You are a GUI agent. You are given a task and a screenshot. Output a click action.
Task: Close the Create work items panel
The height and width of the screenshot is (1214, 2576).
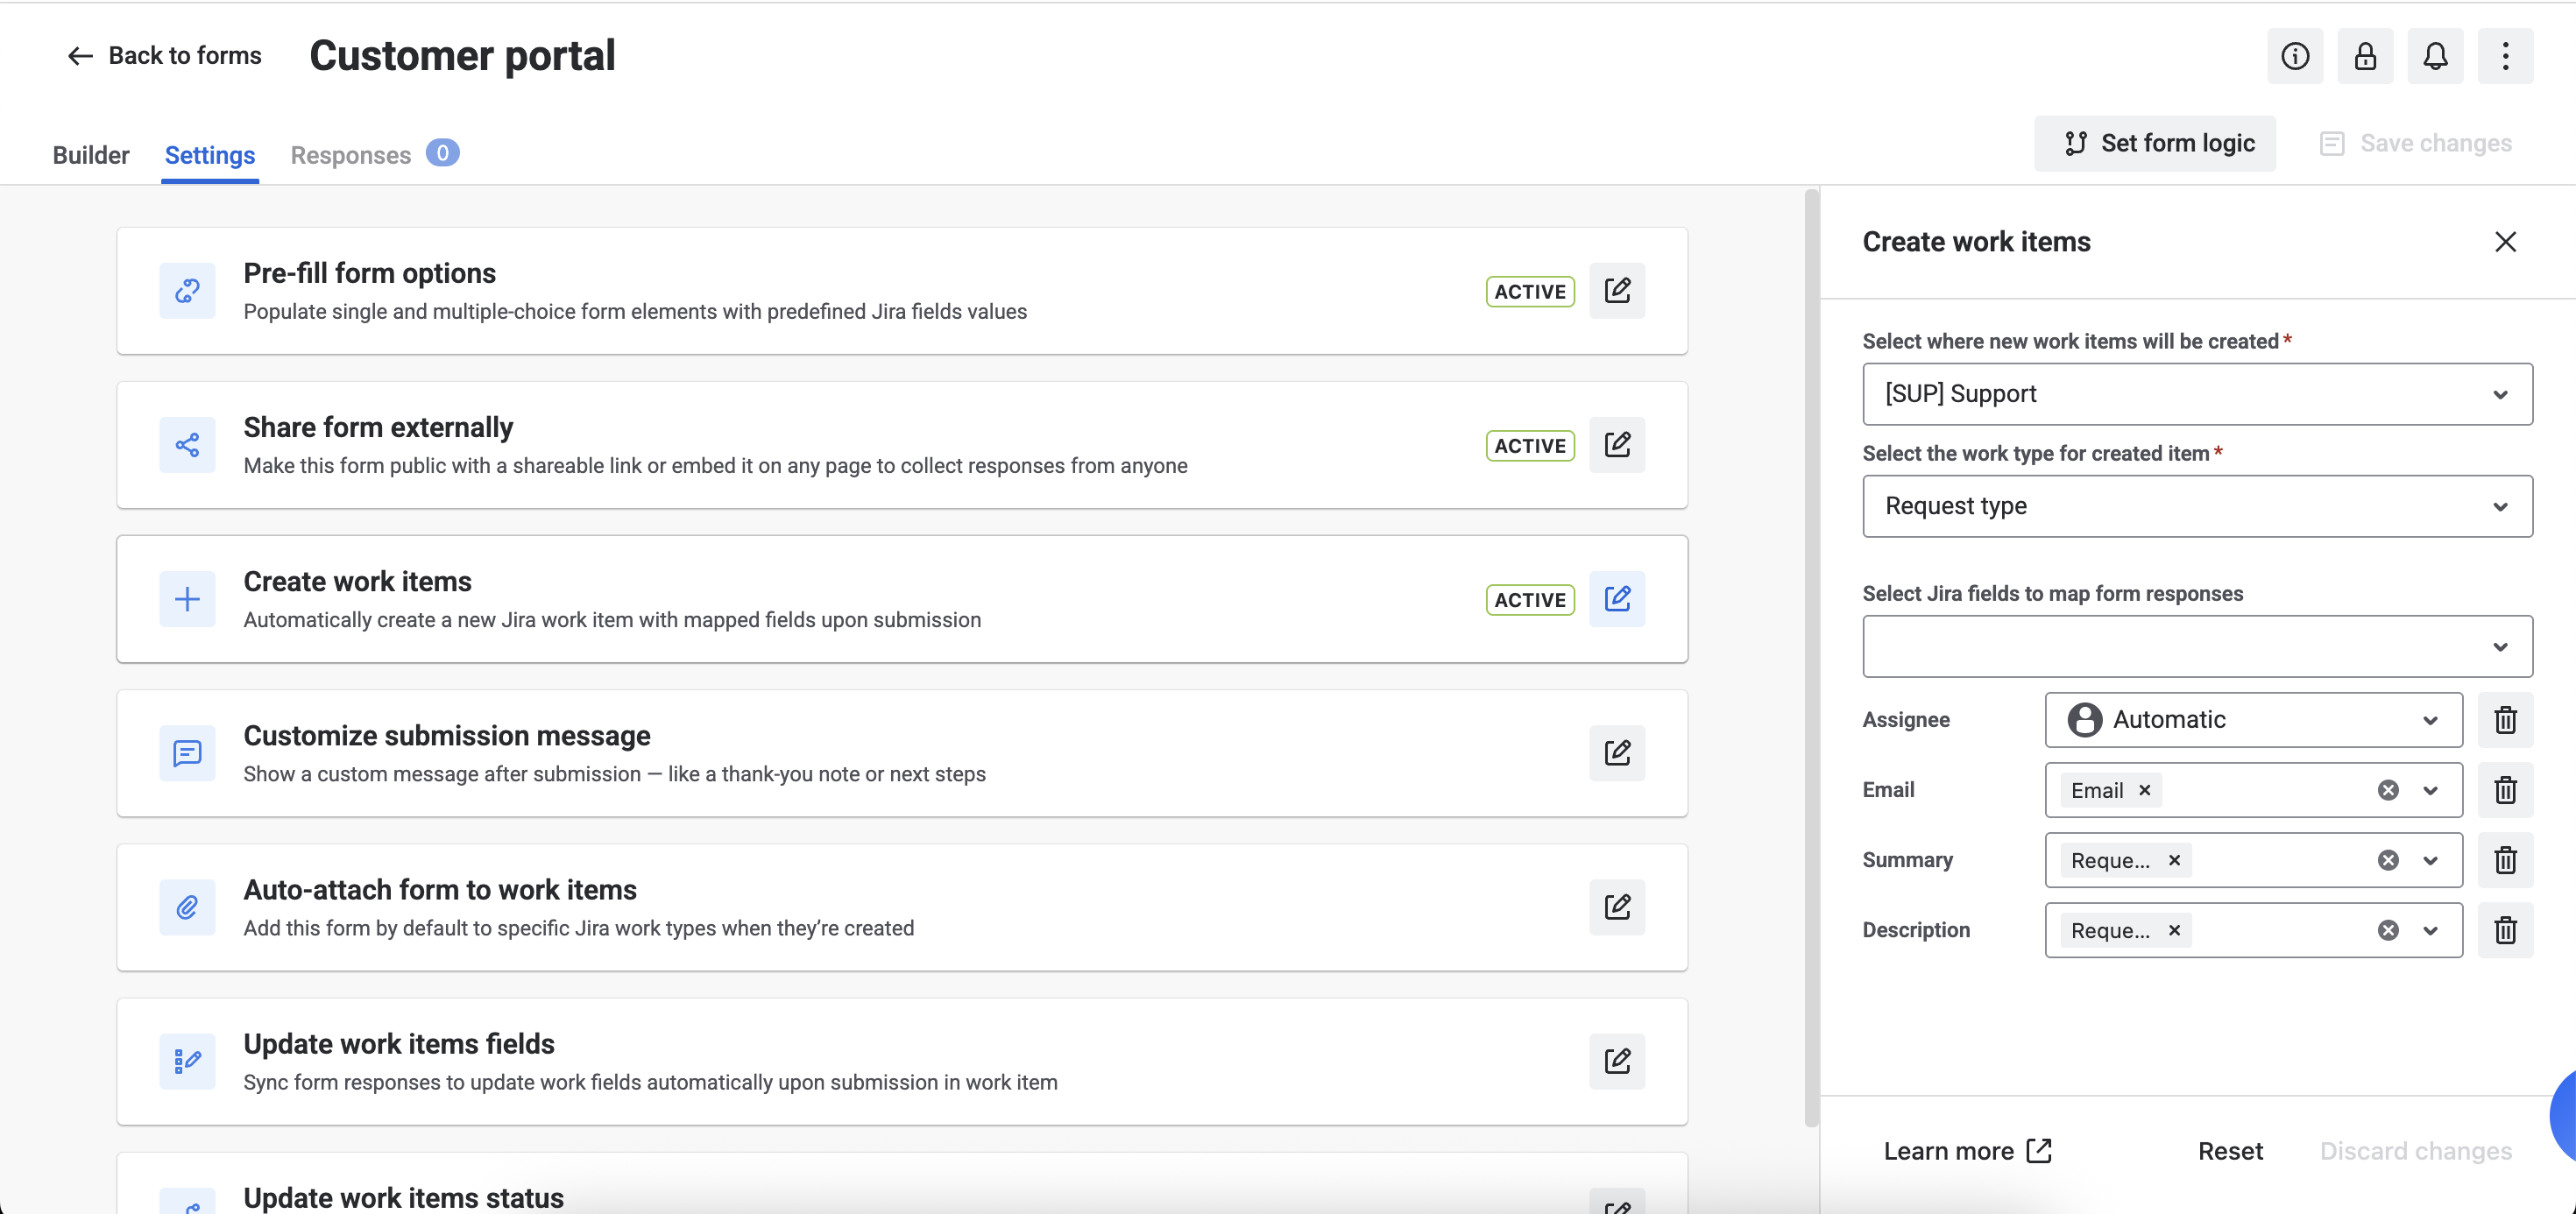(x=2504, y=242)
